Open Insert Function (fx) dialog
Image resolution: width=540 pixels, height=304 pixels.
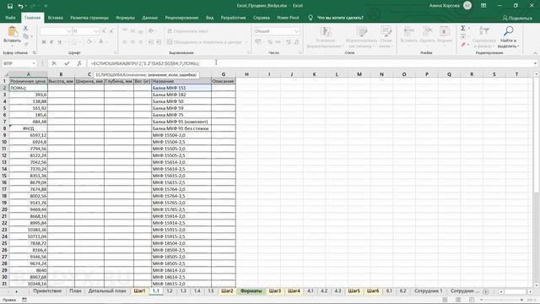tap(79, 63)
